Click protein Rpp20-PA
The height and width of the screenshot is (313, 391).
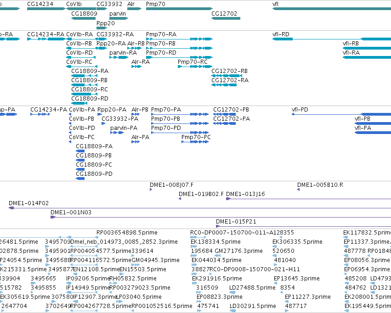pos(100,114)
